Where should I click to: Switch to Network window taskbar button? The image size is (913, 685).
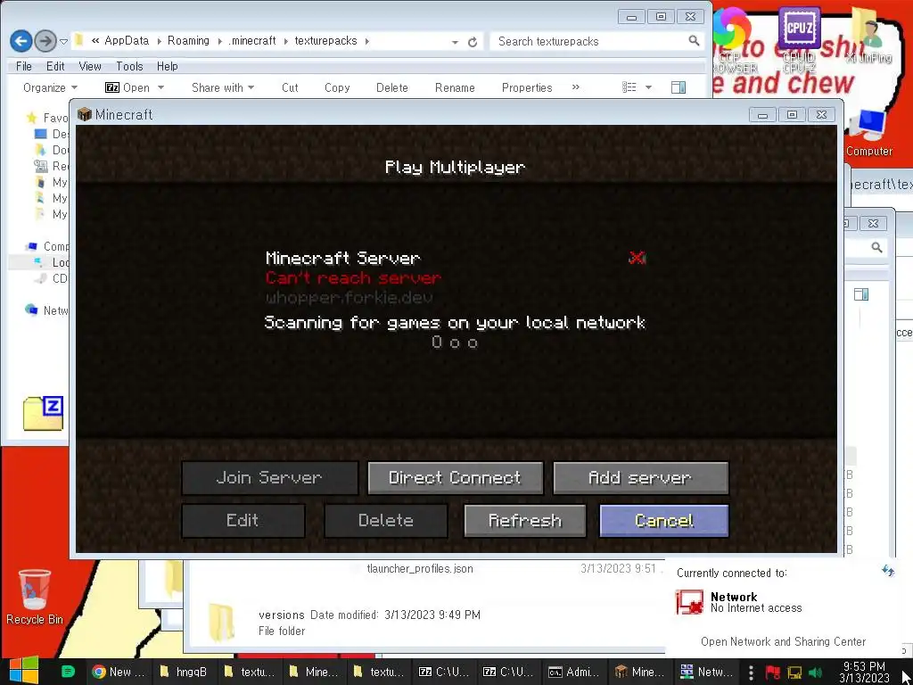coord(704,672)
